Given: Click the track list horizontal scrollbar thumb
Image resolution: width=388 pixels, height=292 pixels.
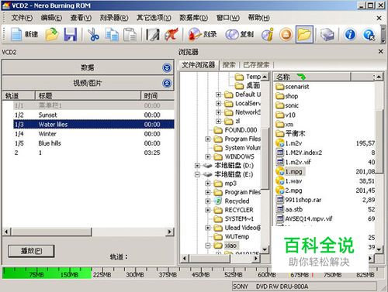Looking at the screenshot, I should (50, 232).
